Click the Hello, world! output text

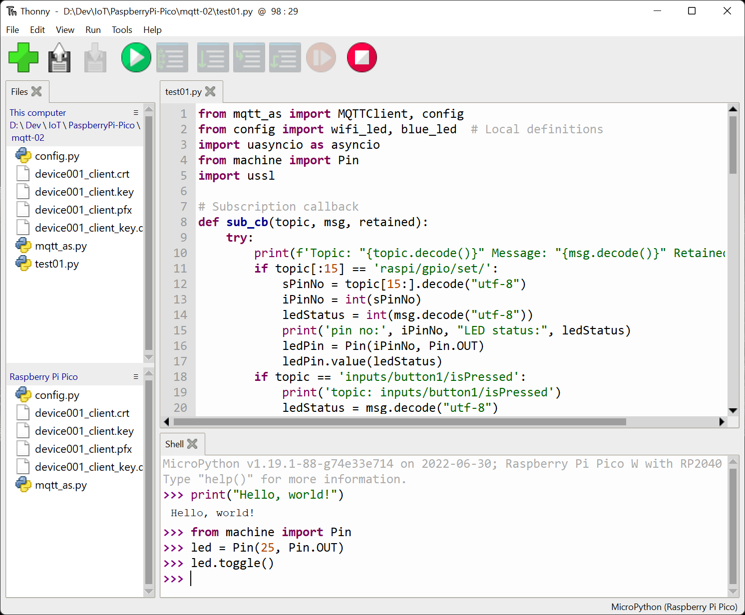213,513
